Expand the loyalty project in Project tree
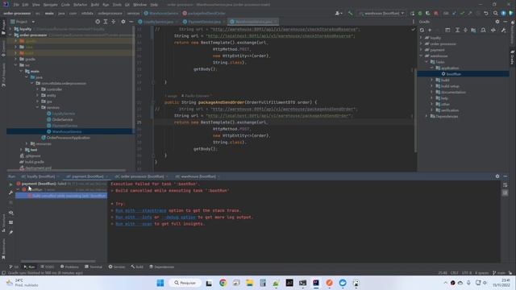This screenshot has width=516, height=290. pos(10,29)
